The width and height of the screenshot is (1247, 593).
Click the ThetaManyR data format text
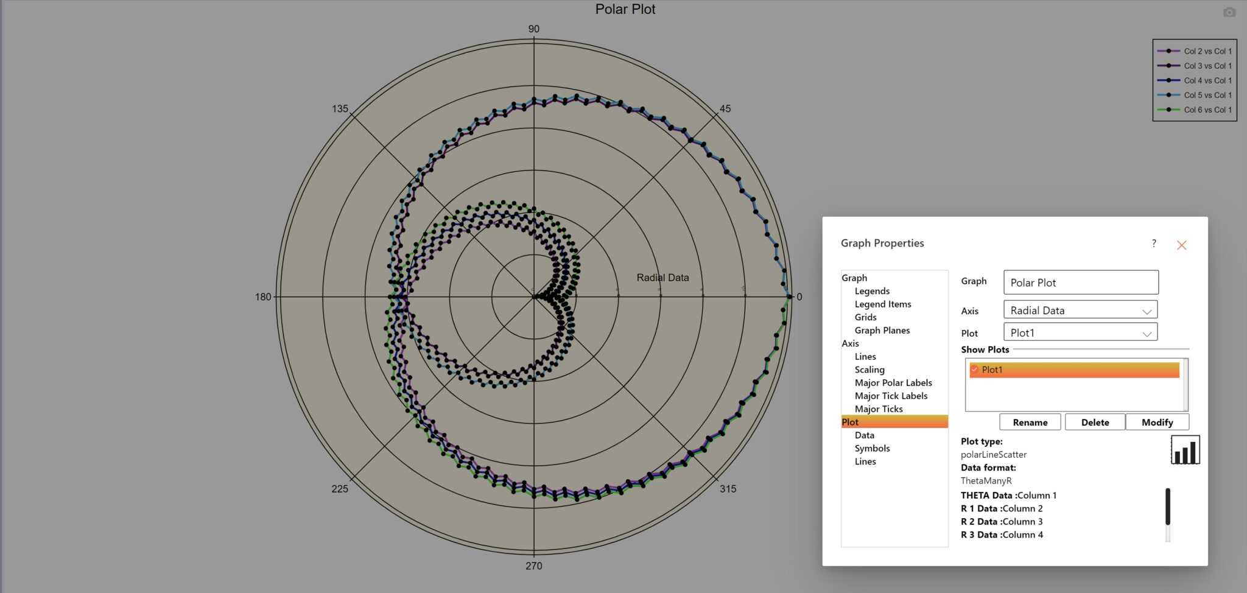pyautogui.click(x=986, y=481)
